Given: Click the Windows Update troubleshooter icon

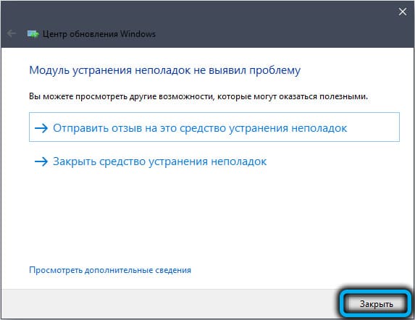Looking at the screenshot, I should coord(33,34).
